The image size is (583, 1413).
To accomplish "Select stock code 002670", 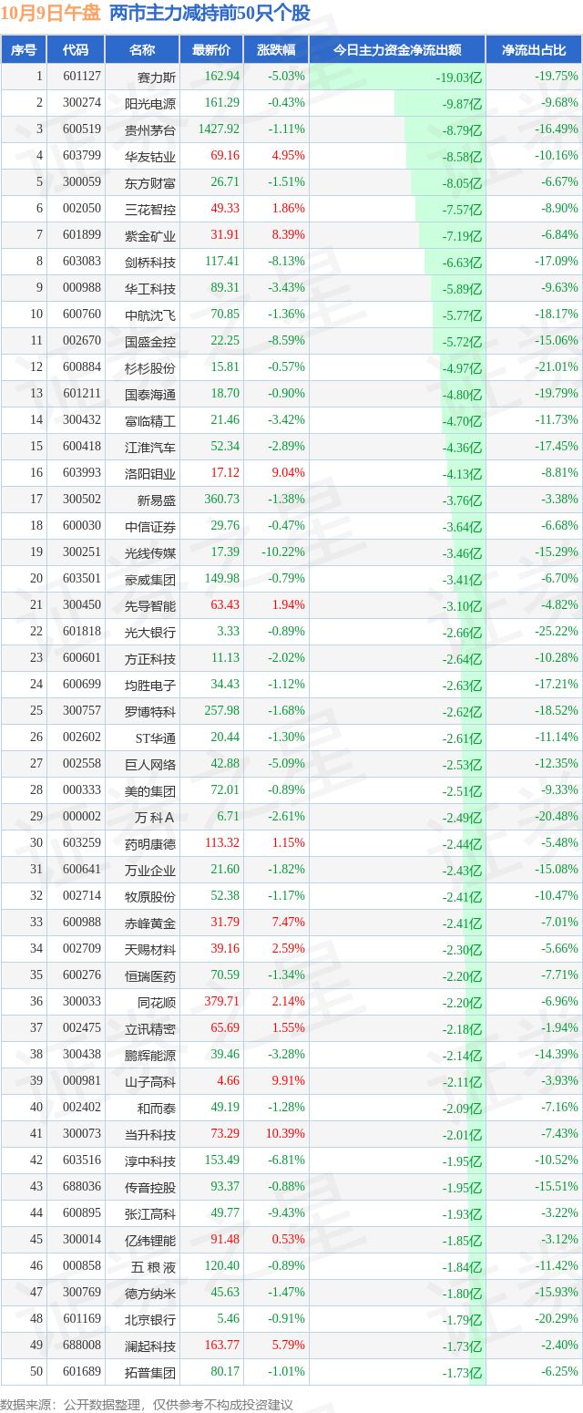I will tap(82, 341).
